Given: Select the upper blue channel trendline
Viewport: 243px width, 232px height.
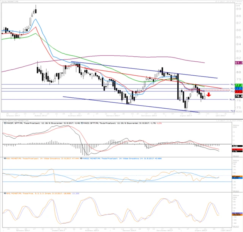Looking at the screenshot, I should click(x=152, y=70).
